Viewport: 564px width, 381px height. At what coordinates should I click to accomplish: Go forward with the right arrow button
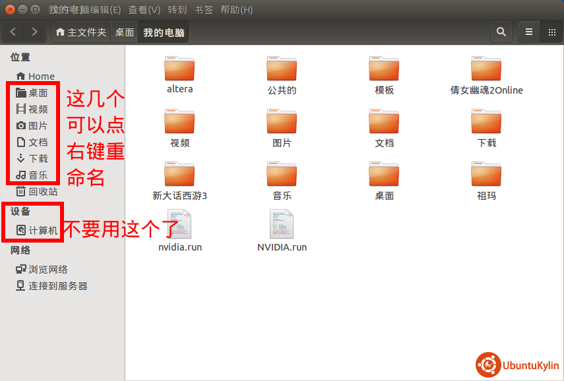pyautogui.click(x=34, y=32)
